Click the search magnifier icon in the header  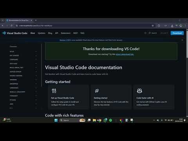(150, 33)
